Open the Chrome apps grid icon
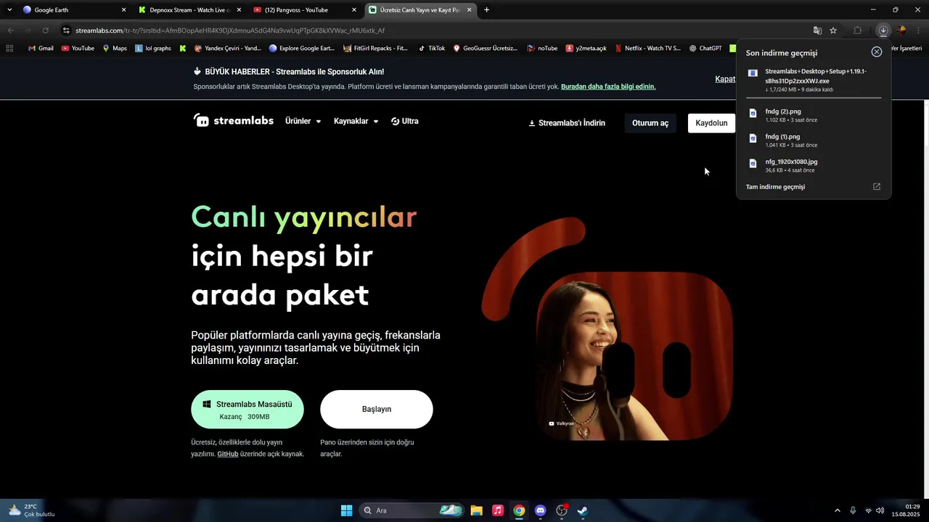 tap(9, 49)
